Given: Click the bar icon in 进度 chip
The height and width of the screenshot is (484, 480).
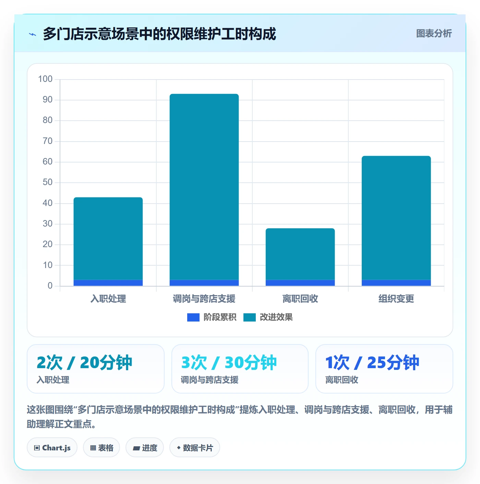Looking at the screenshot, I should [136, 448].
